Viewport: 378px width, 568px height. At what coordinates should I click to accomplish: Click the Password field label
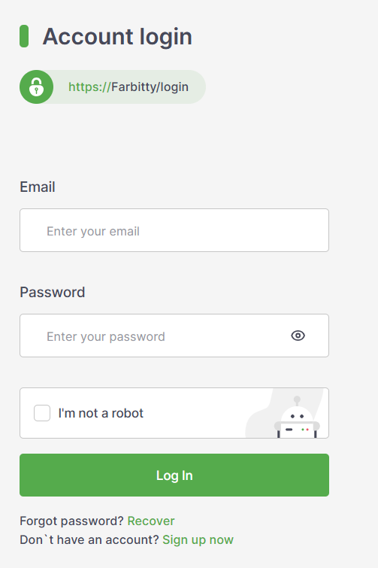[53, 292]
